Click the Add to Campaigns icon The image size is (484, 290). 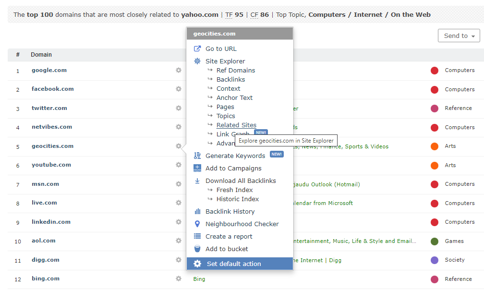[197, 168]
